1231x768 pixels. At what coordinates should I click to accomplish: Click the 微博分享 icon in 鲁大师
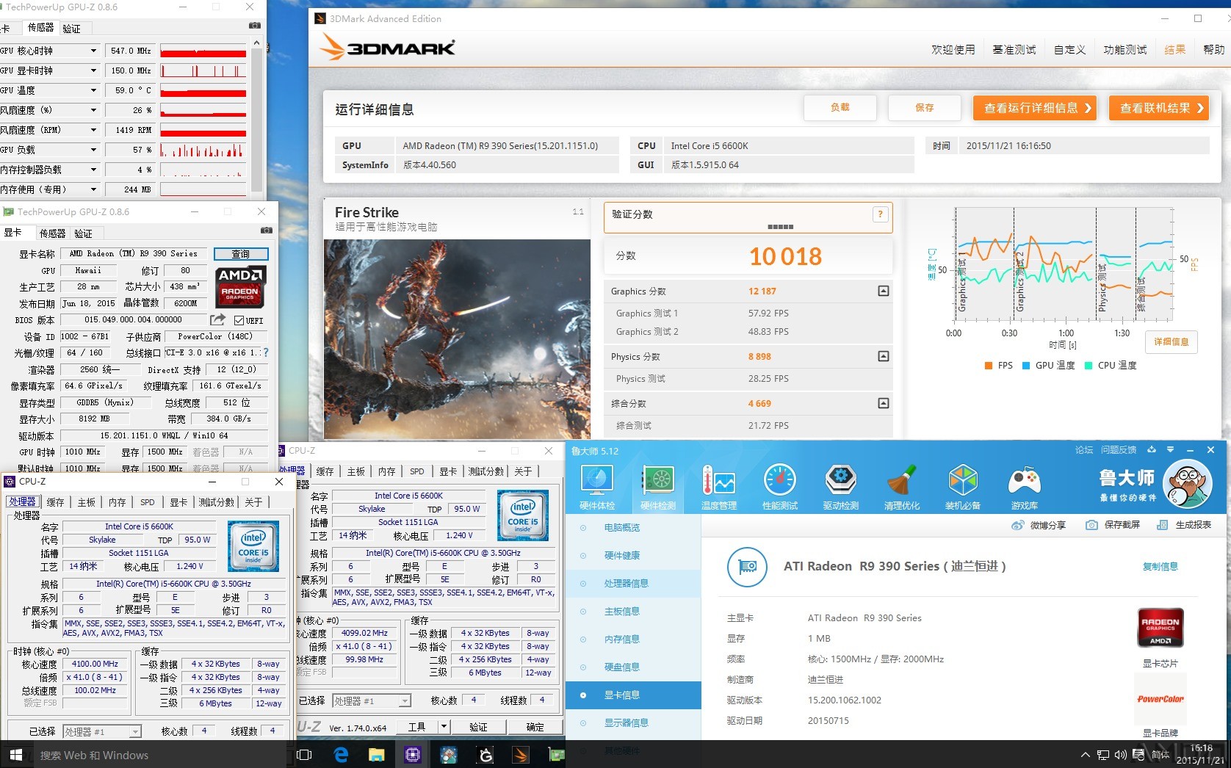pos(1018,525)
